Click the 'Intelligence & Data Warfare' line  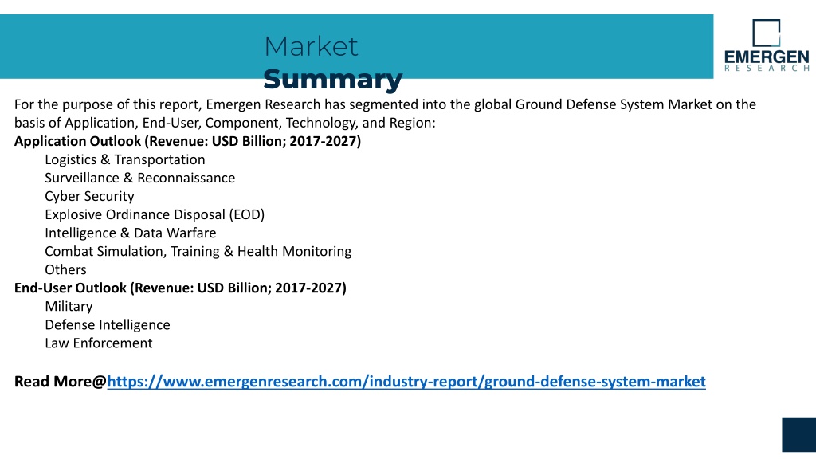[x=131, y=233]
